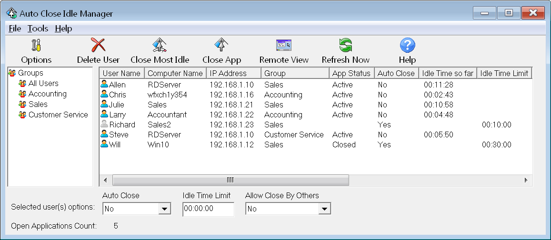Screen dimensions: 551x240
Task: Sort the list by User Name column
Action: 122,73
